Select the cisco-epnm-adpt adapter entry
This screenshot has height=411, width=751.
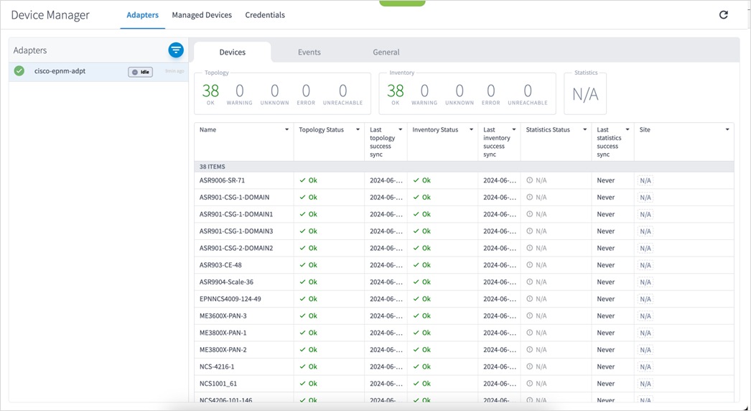(x=60, y=72)
